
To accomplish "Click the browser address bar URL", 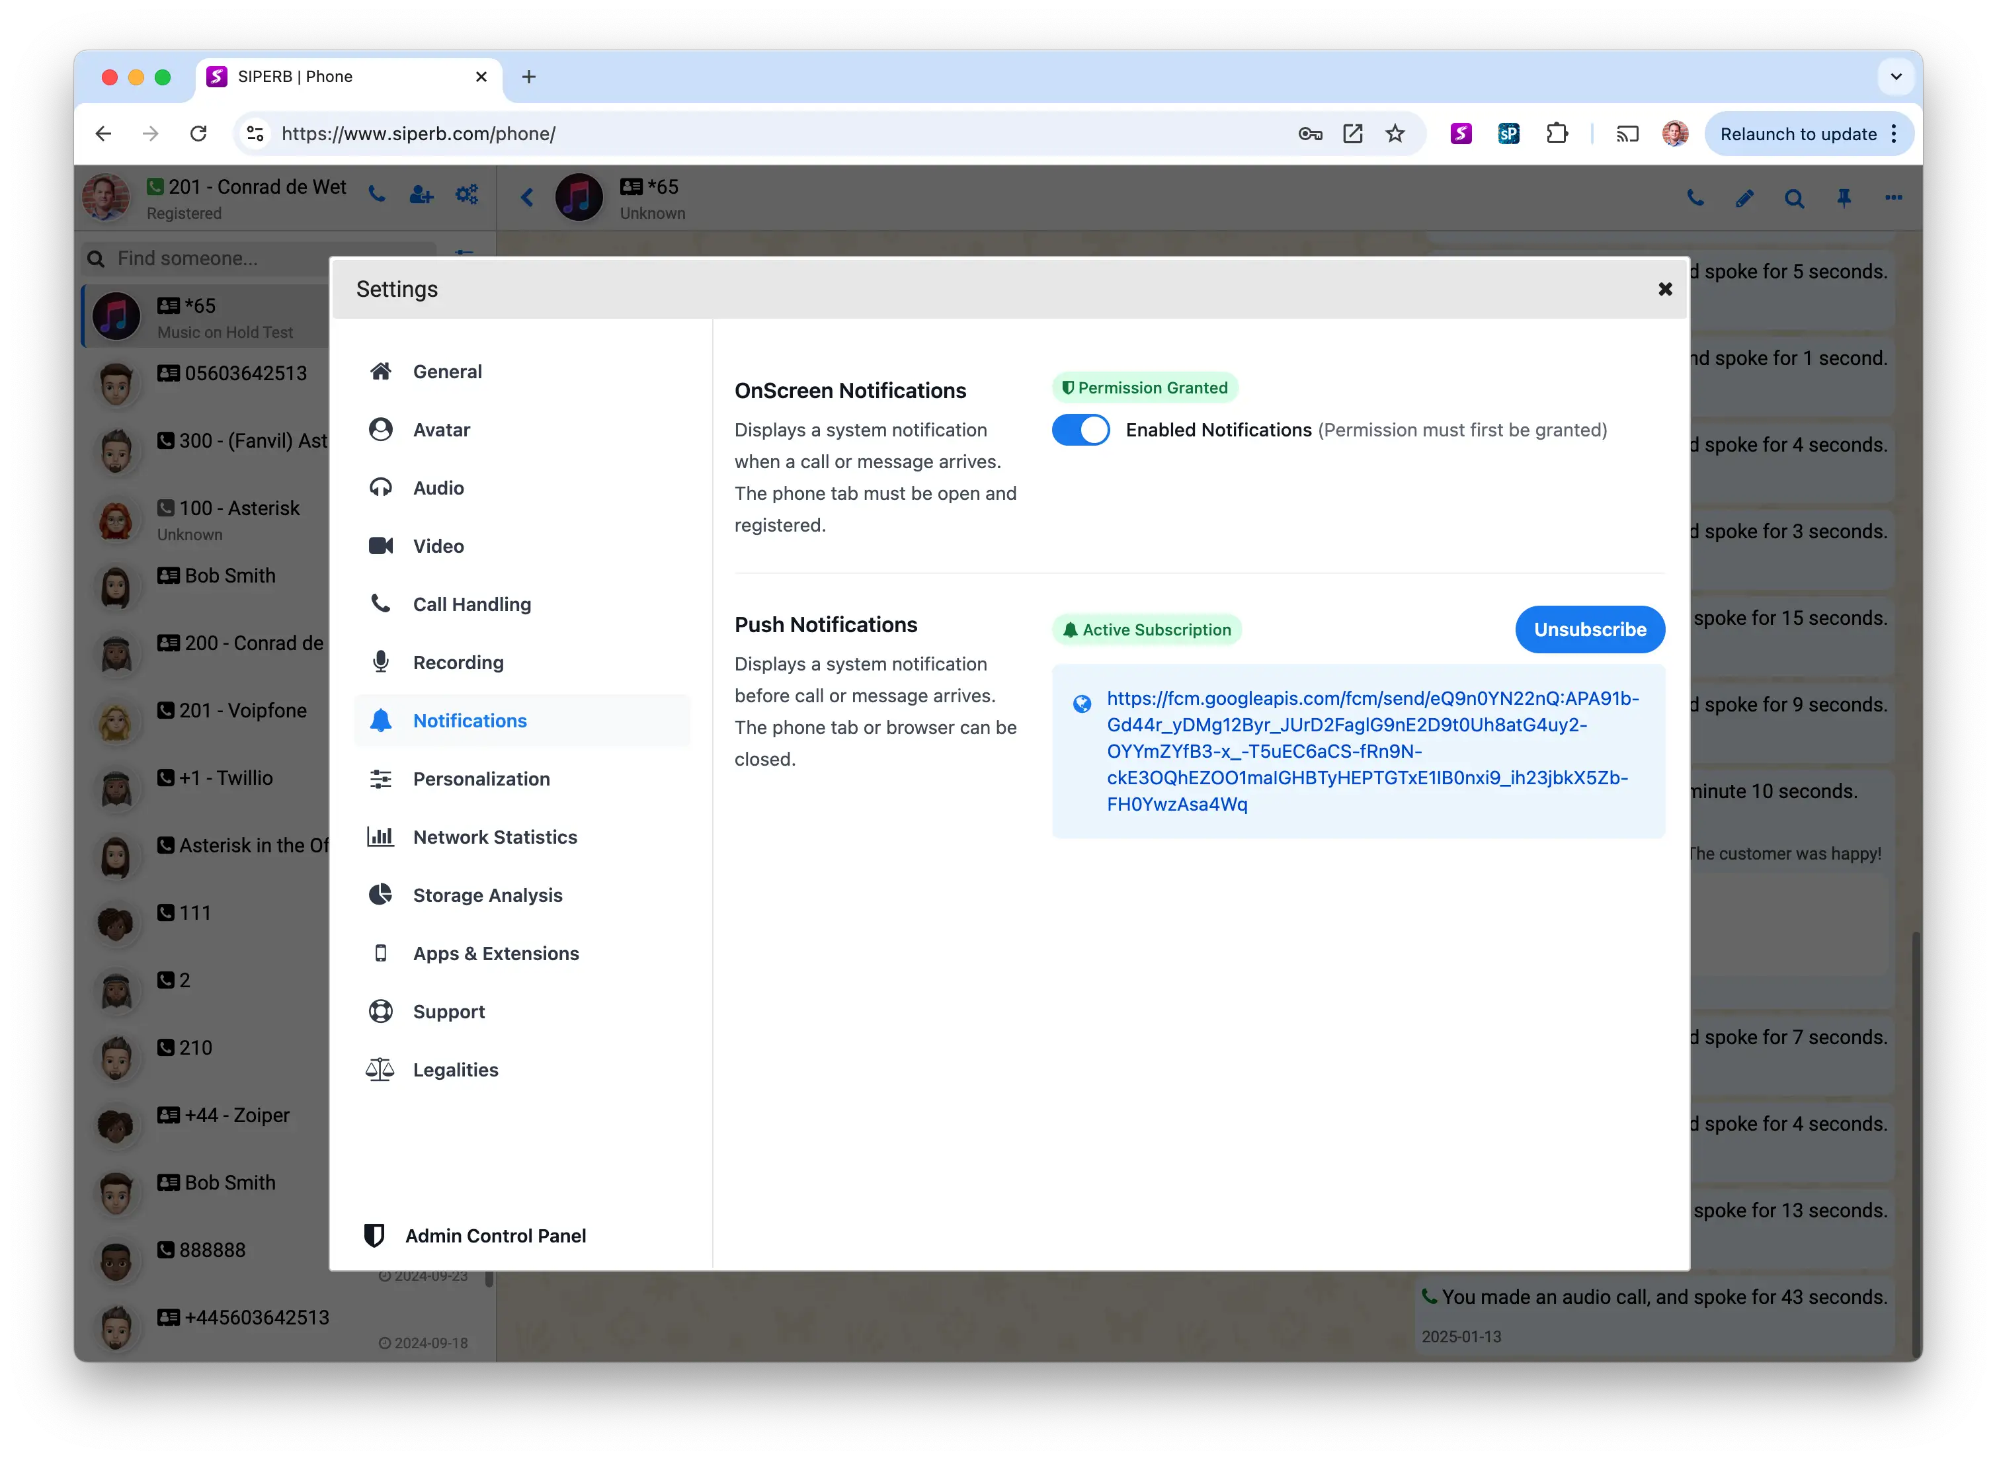I will [418, 134].
